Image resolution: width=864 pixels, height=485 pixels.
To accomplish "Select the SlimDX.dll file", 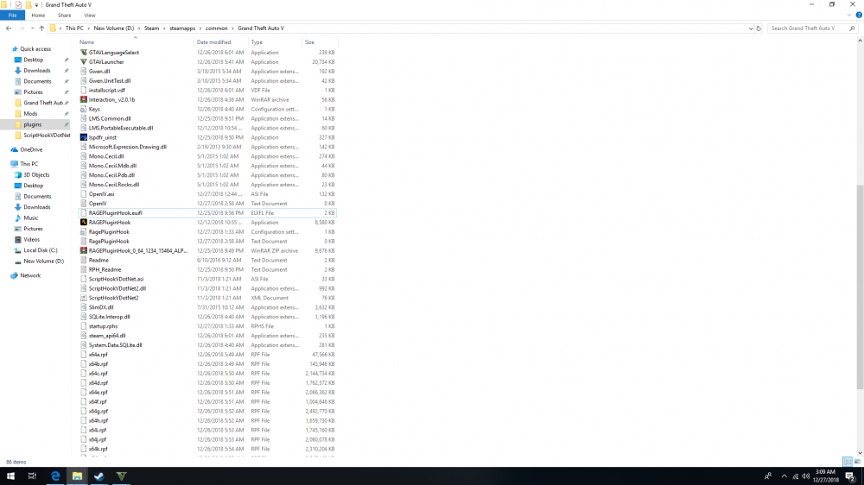I will click(101, 307).
